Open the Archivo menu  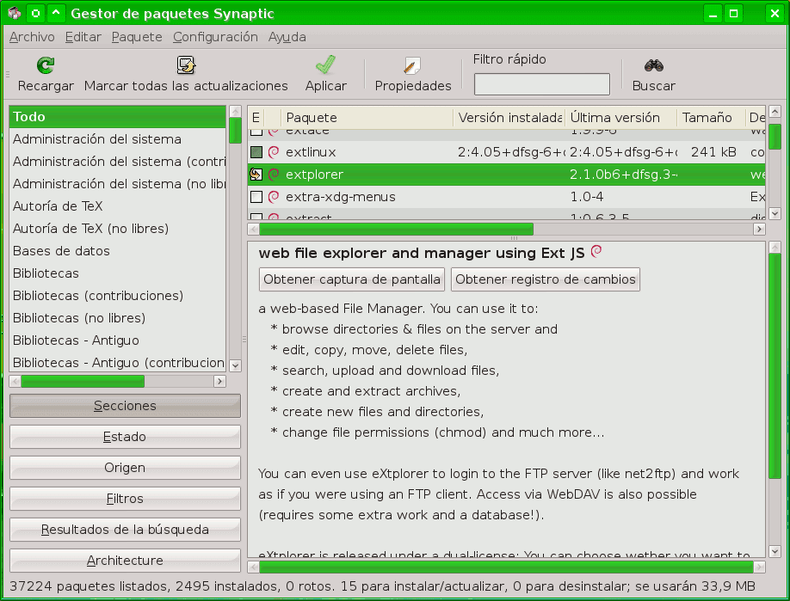click(x=32, y=37)
